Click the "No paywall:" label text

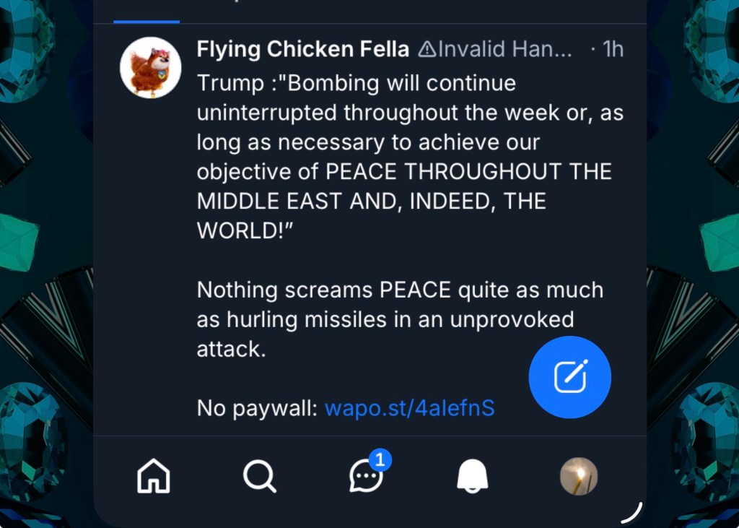point(258,408)
